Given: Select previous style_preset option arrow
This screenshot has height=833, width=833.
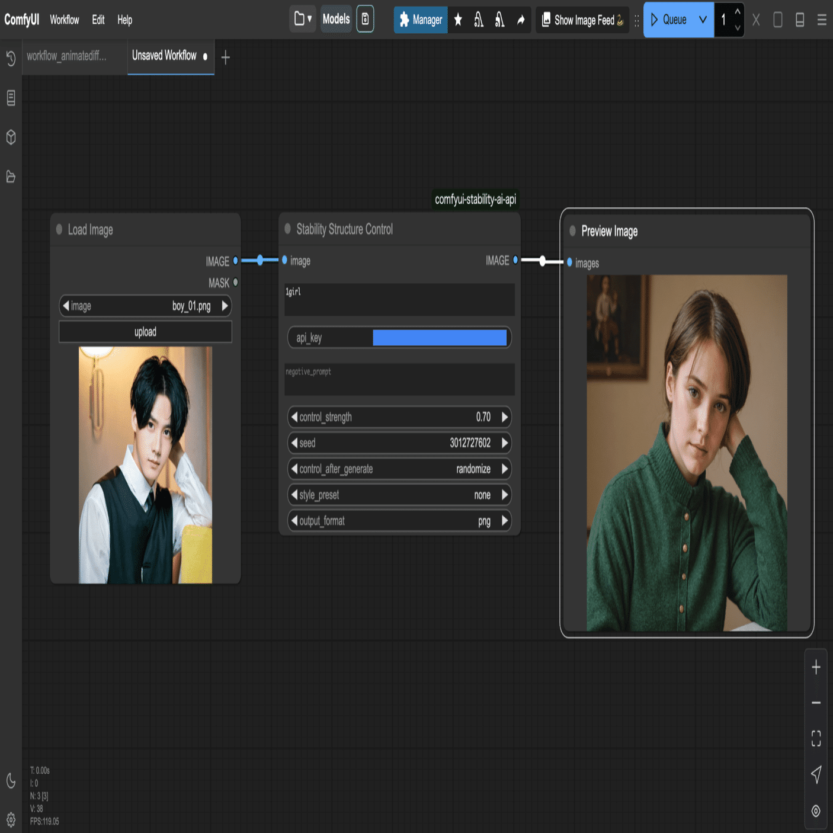Looking at the screenshot, I should 294,495.
